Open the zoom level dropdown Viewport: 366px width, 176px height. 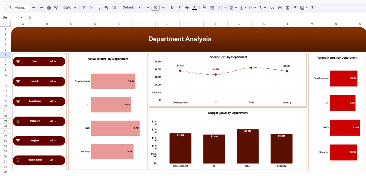(69, 8)
